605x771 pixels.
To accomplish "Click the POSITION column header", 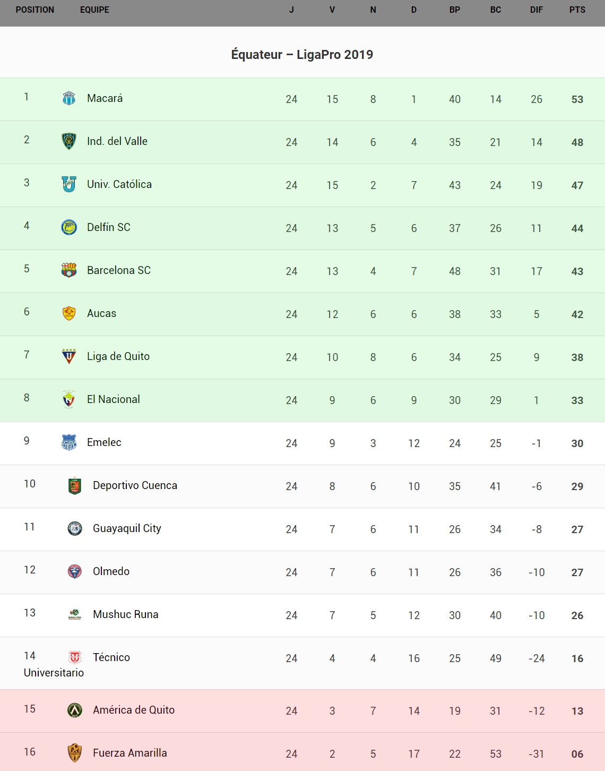I will 35,10.
